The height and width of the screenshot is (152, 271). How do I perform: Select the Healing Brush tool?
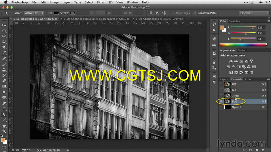[4, 58]
